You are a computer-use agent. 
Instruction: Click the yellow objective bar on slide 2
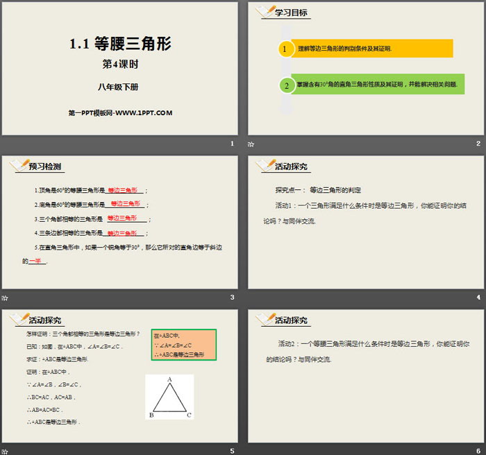tap(371, 49)
